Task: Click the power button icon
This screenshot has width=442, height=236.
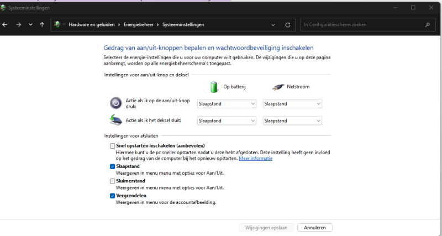Action: (x=115, y=103)
